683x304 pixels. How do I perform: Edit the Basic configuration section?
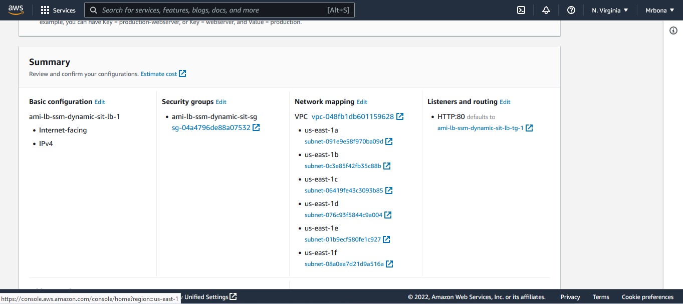pos(100,101)
